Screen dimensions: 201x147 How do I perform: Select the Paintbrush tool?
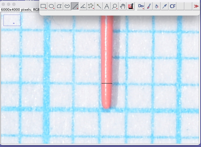point(149,6)
